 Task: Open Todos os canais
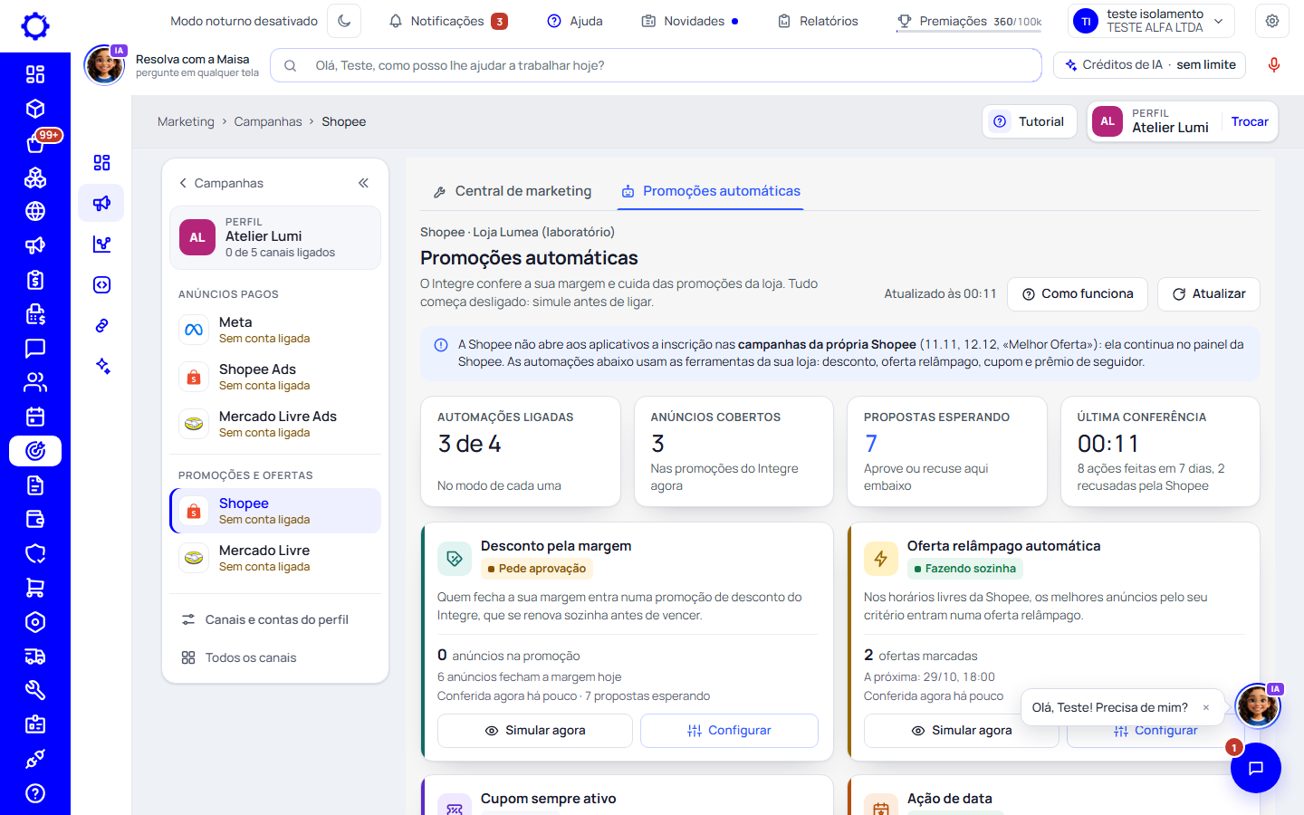tap(275, 657)
